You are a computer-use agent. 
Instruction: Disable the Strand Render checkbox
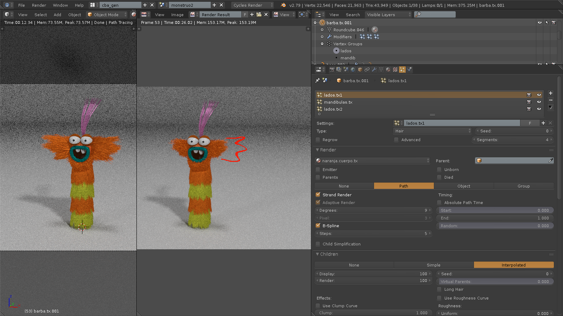coord(318,195)
